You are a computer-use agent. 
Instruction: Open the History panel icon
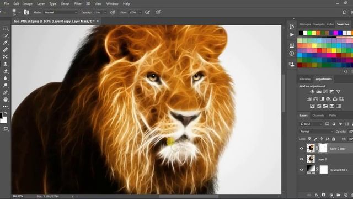point(292,27)
